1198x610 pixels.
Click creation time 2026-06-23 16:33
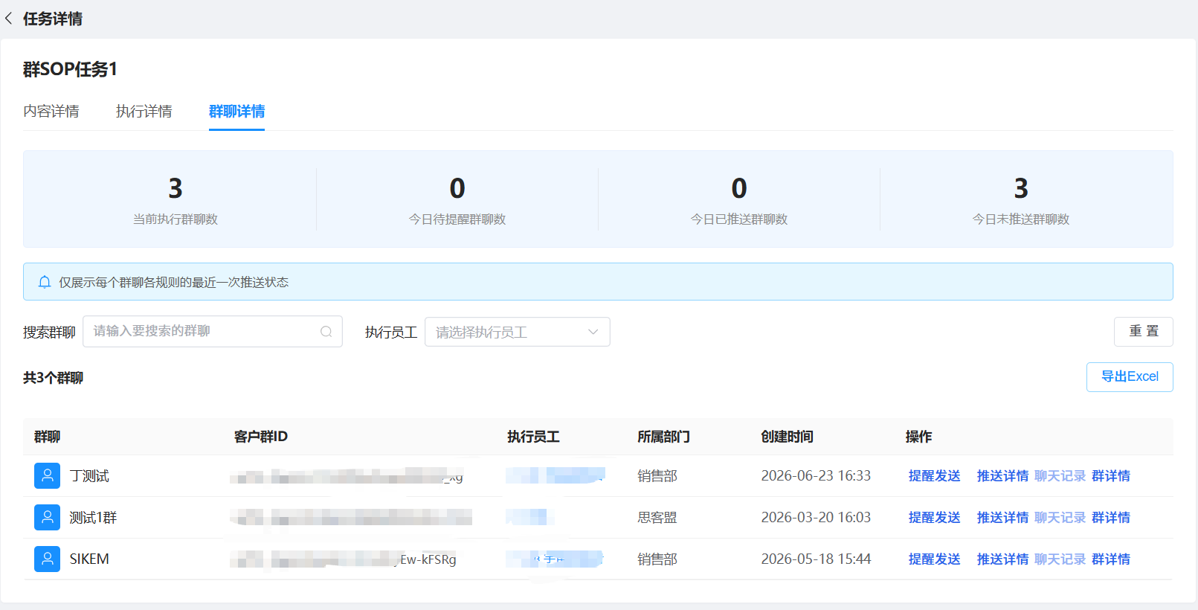tap(816, 476)
